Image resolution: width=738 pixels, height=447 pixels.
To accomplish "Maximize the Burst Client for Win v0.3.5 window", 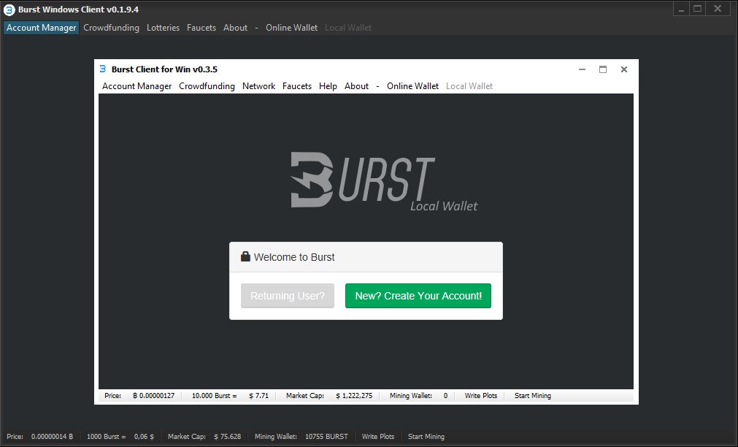I will [x=603, y=69].
